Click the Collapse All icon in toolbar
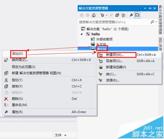This screenshot has height=139, width=164. pos(117,15)
